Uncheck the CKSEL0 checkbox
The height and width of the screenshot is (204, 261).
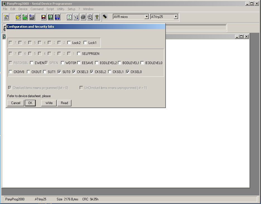(x=128, y=72)
